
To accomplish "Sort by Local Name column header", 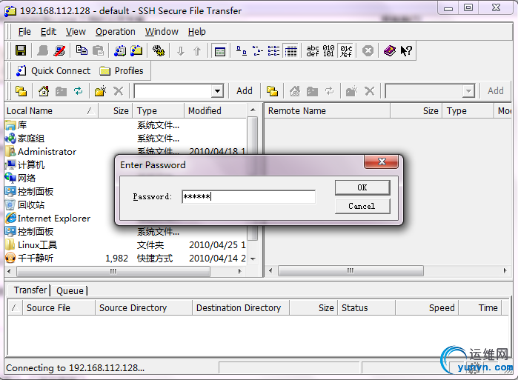I will [x=52, y=111].
